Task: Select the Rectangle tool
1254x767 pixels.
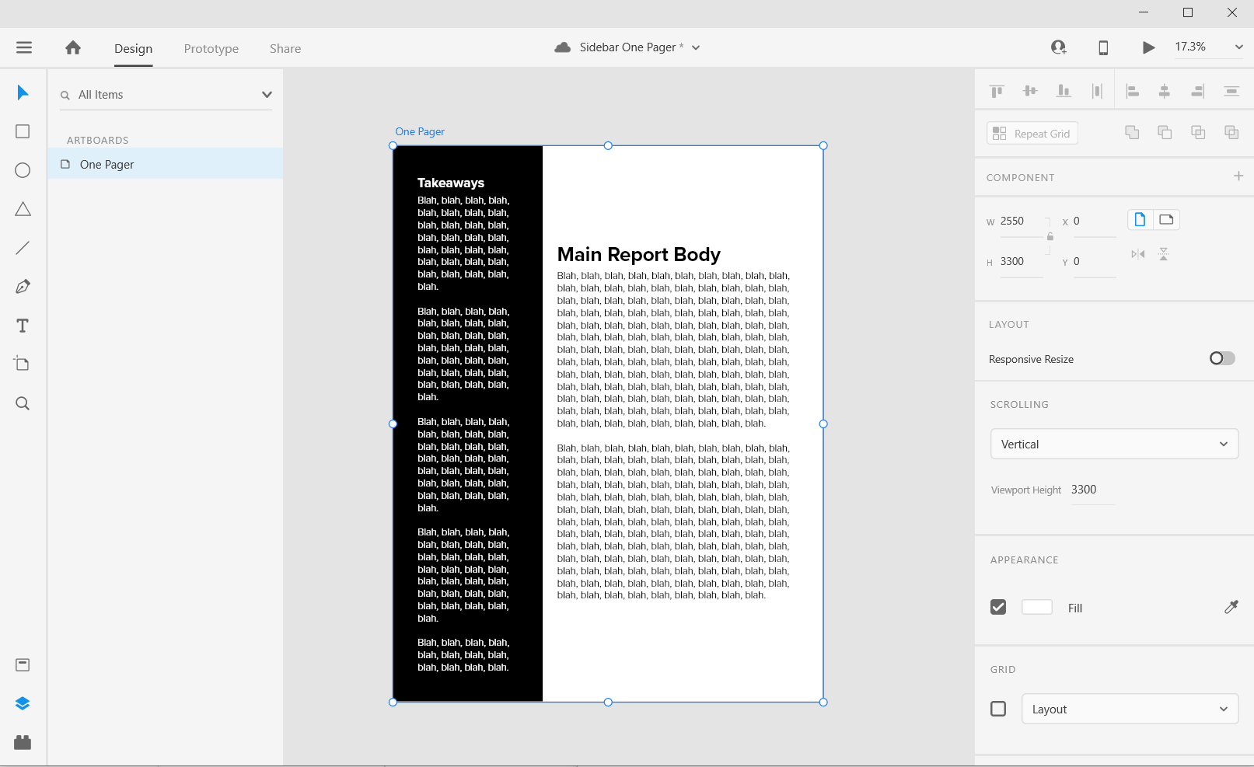Action: point(22,131)
